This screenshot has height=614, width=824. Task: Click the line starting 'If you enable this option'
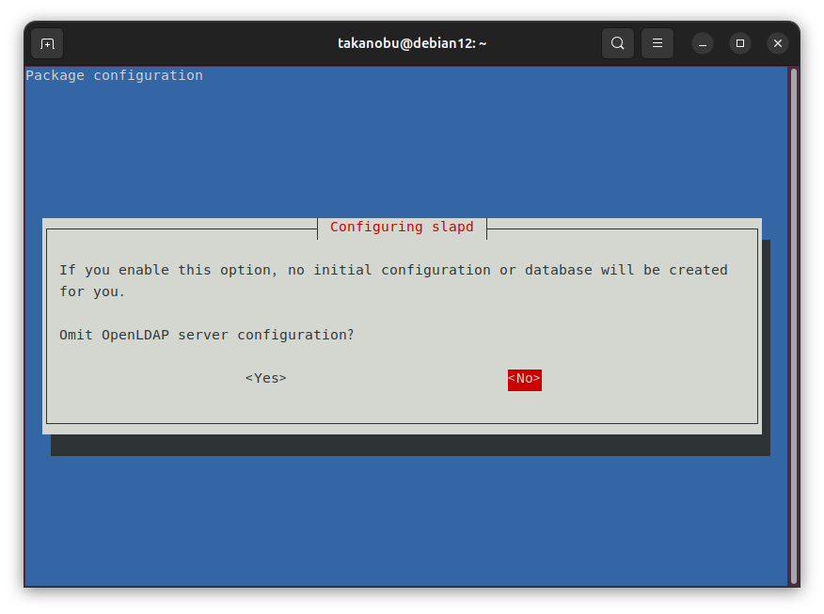click(x=393, y=270)
